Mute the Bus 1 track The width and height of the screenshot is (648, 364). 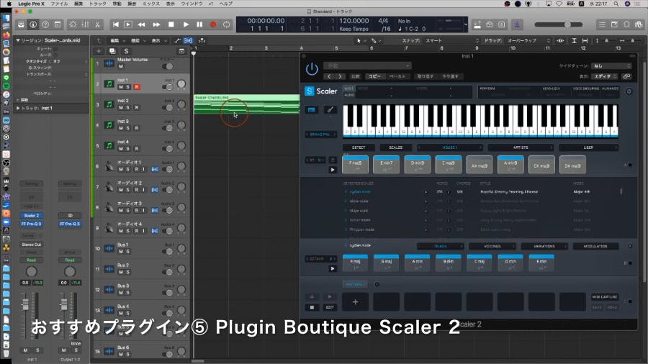[x=121, y=251]
